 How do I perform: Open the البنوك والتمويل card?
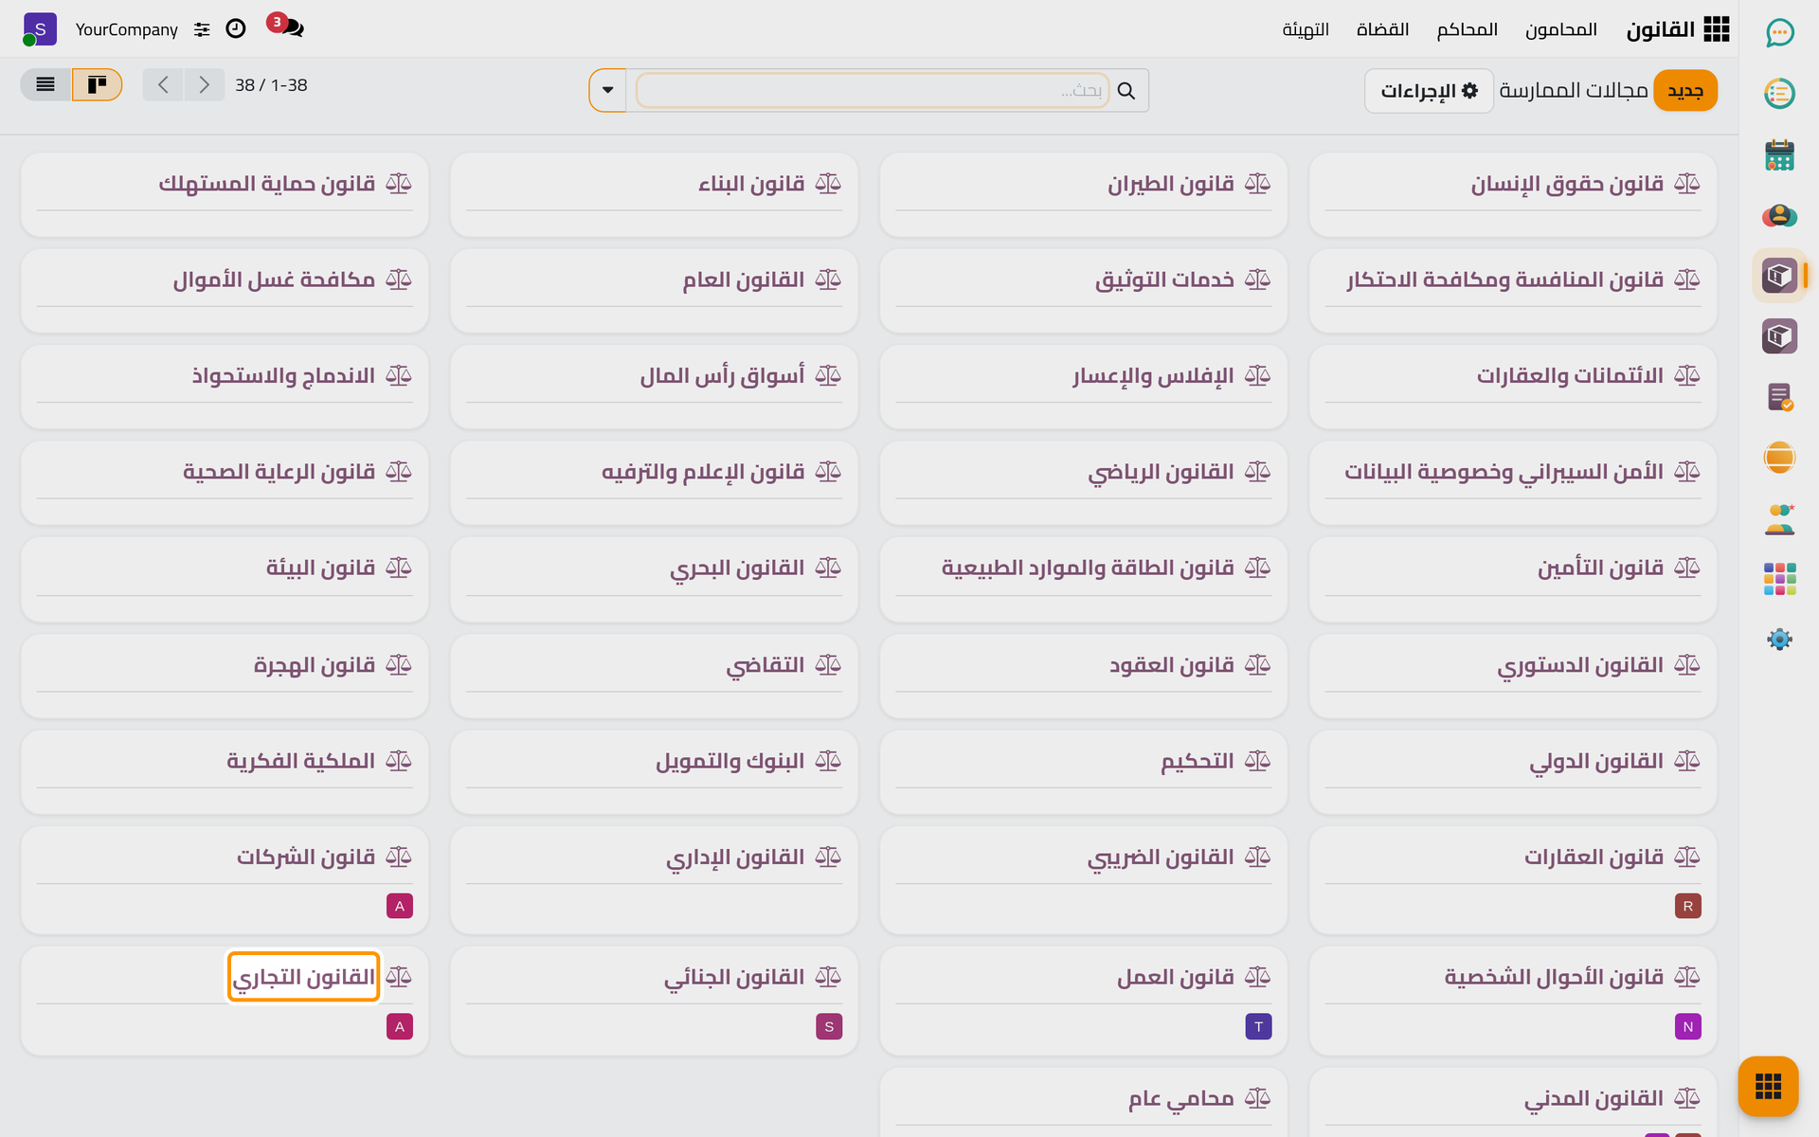pos(654,772)
